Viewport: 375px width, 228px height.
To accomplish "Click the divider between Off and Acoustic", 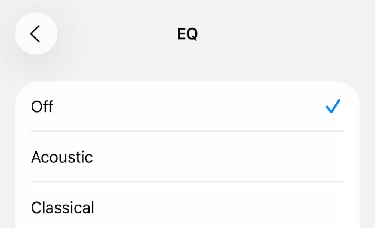I will 187,131.
